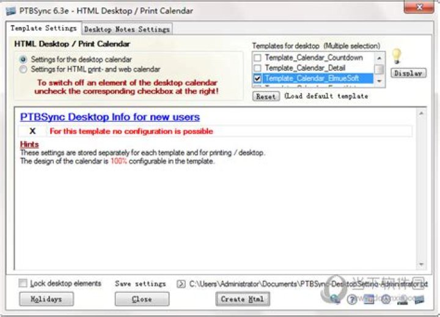Uncheck Template_Calendar_ElmueSoft checkbox

click(257, 78)
